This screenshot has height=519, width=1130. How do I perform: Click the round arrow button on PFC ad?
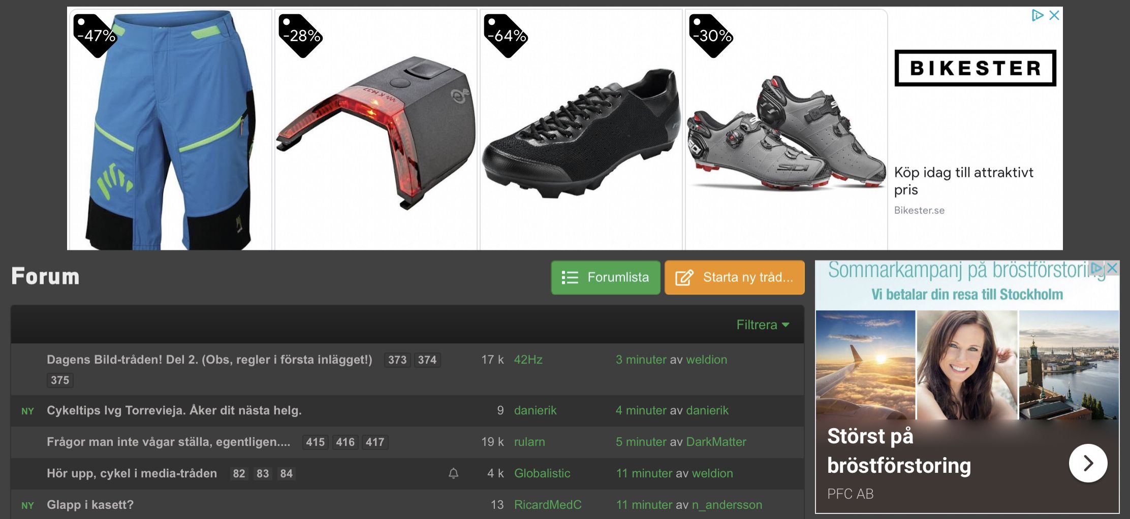click(1088, 463)
